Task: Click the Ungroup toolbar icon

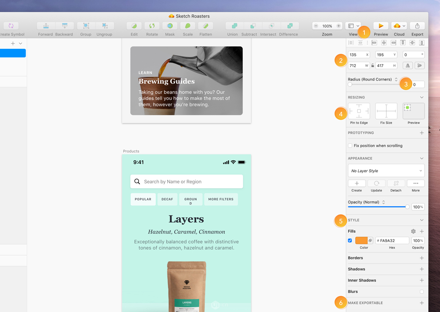Action: 105,26
